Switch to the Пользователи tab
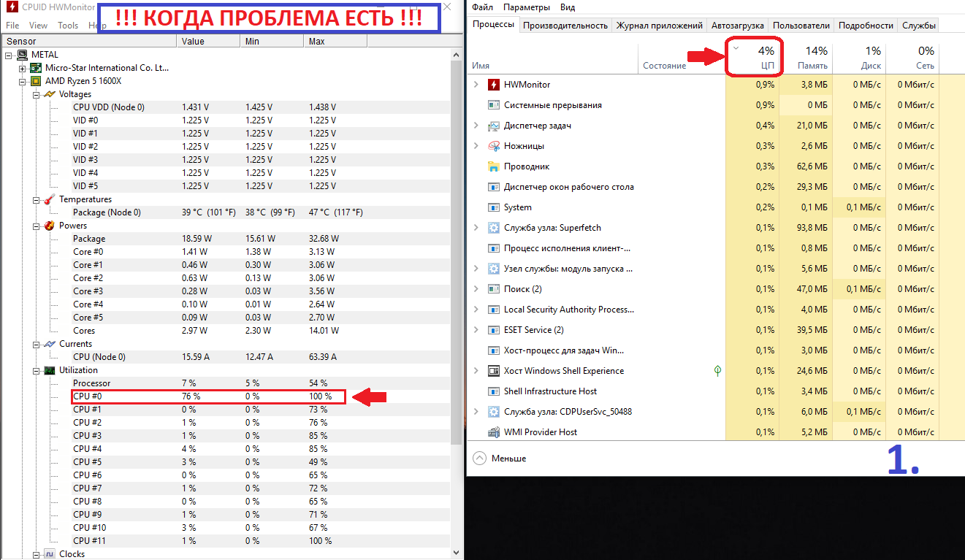 pyautogui.click(x=801, y=25)
